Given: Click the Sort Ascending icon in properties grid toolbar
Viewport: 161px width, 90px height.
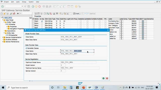Looking at the screenshot, I should (x=54, y=13).
